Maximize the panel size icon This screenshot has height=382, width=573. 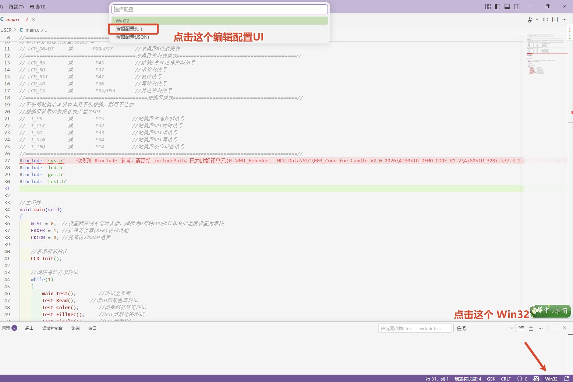555,328
